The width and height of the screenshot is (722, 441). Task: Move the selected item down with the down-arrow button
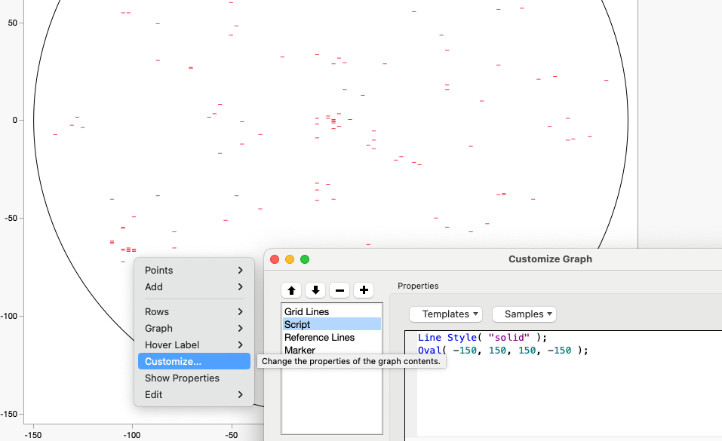[x=315, y=290]
